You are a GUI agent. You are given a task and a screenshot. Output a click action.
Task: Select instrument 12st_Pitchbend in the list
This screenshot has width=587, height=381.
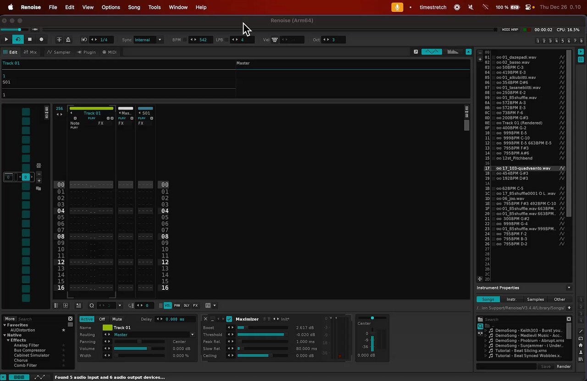point(518,158)
